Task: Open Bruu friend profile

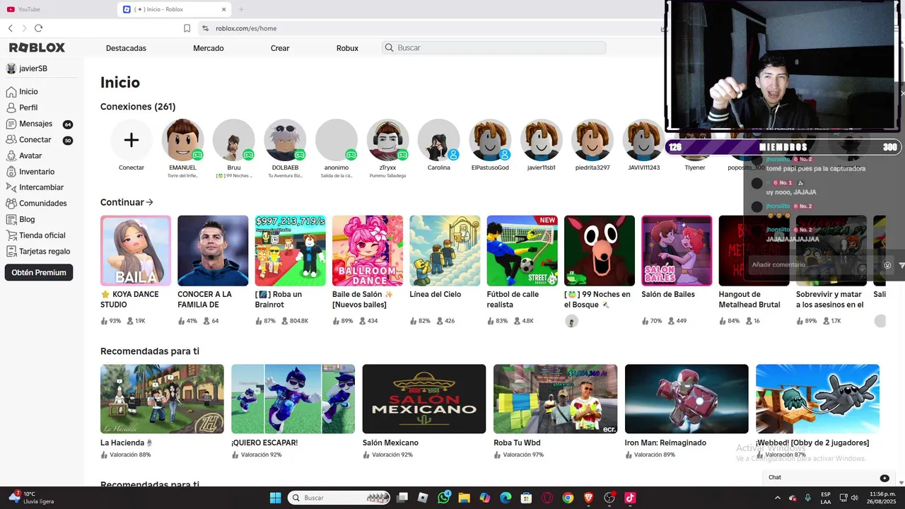Action: (234, 140)
